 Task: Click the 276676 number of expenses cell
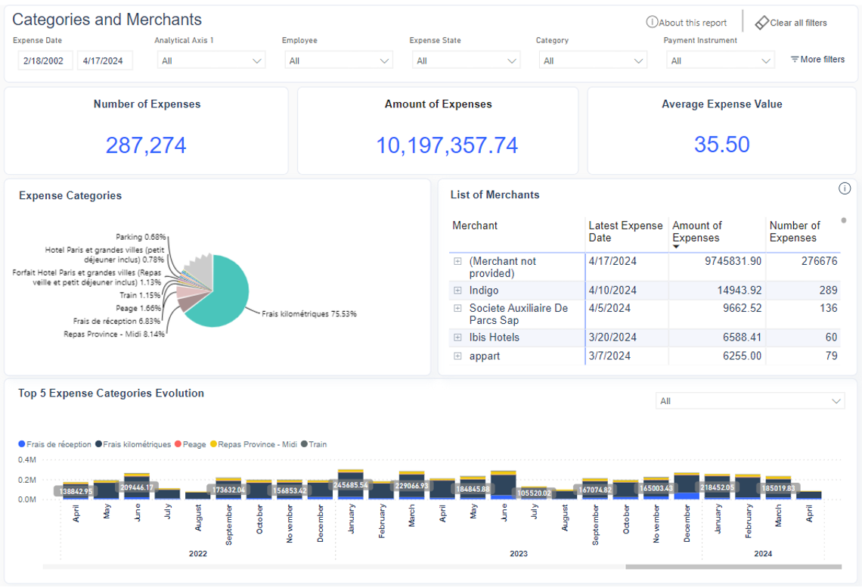point(819,261)
